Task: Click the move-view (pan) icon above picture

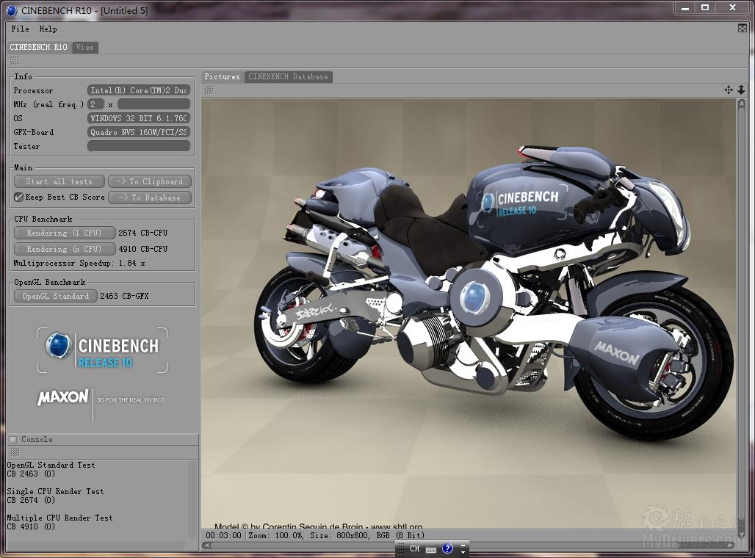Action: [728, 90]
